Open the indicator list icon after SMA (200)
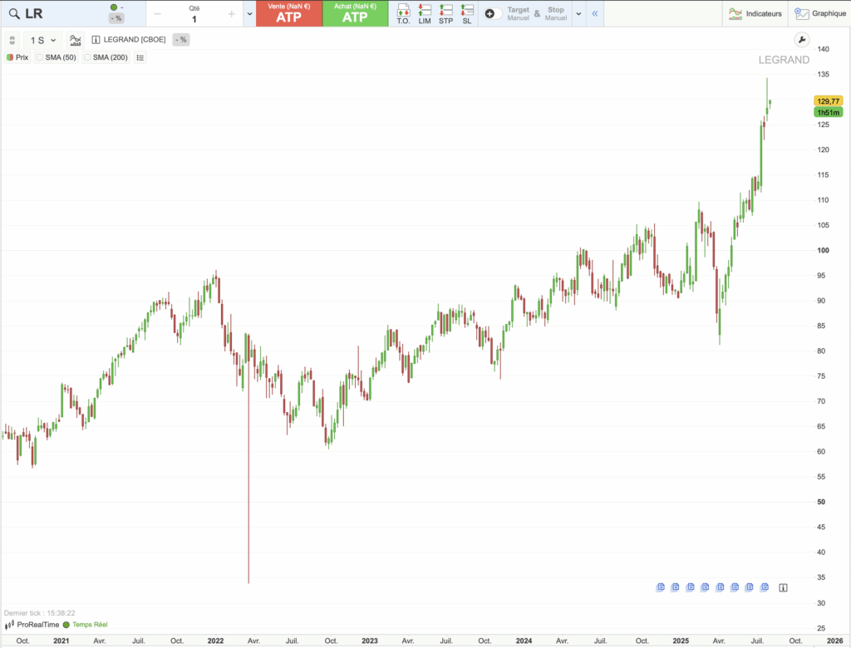Viewport: 851px width, 648px height. pyautogui.click(x=140, y=57)
